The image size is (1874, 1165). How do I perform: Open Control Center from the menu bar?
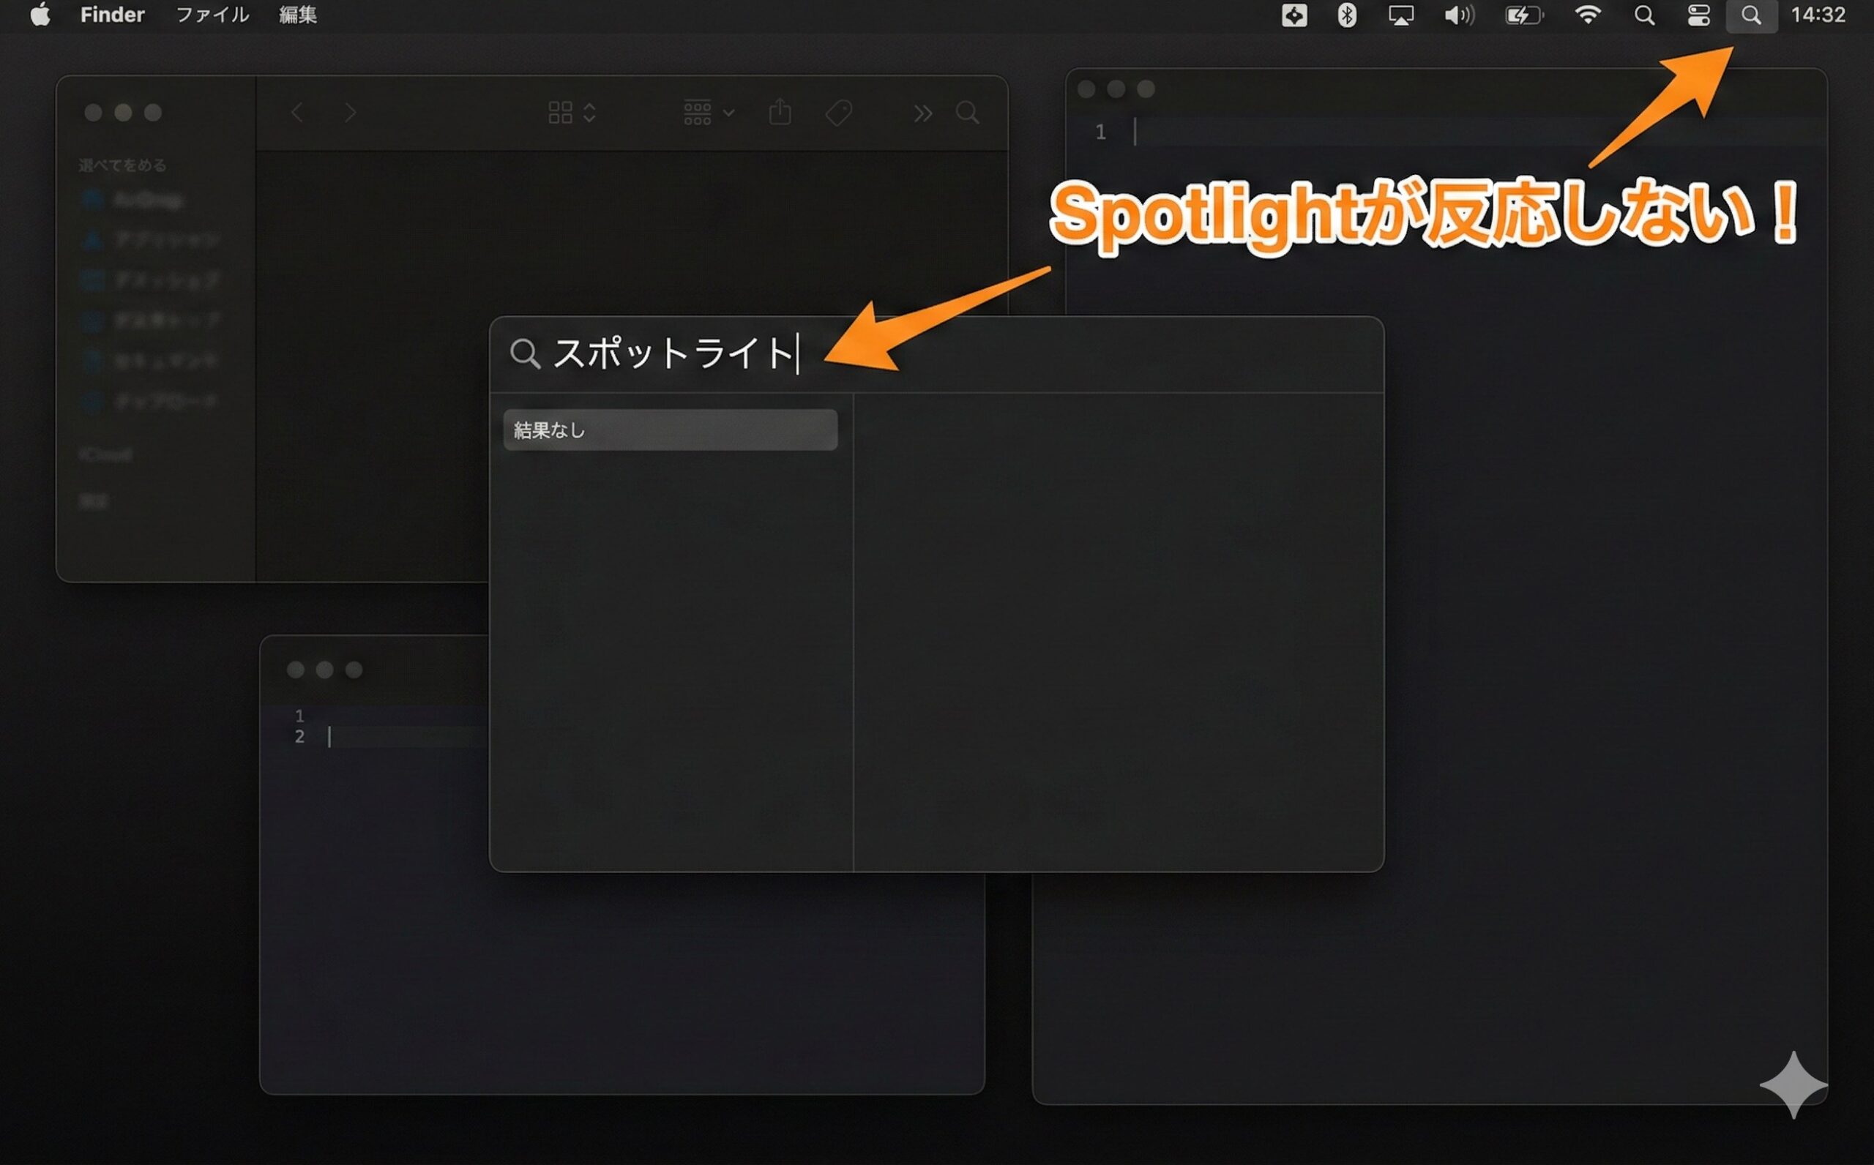coord(1700,15)
